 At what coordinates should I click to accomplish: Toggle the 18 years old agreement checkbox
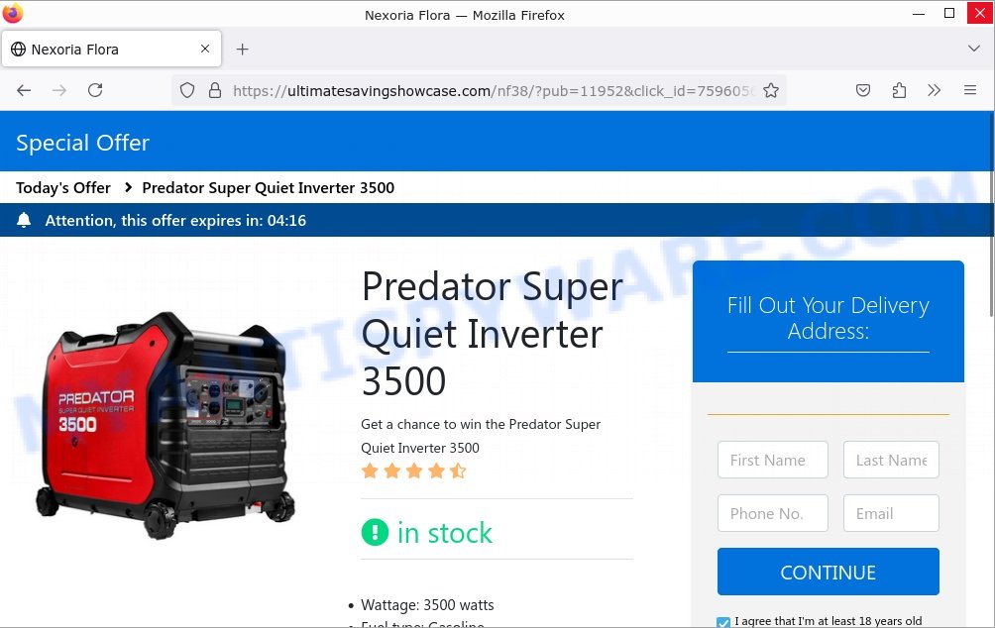pyautogui.click(x=722, y=622)
